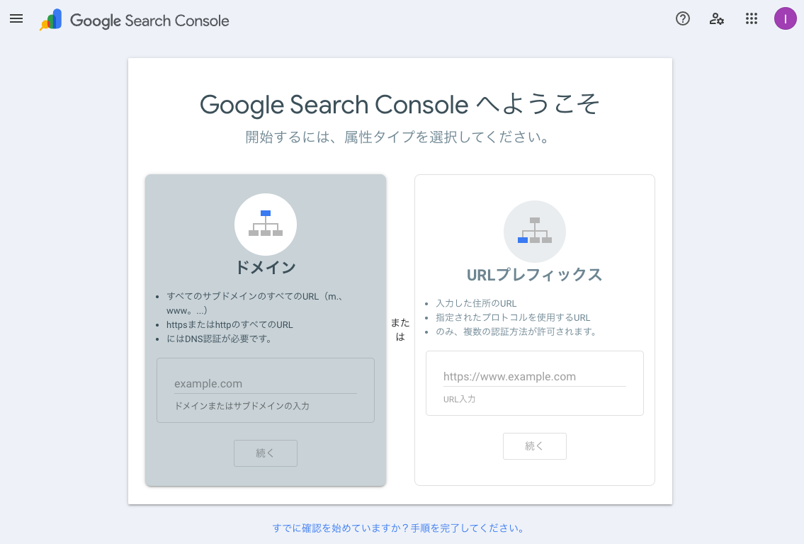
Task: Select the URLプレフィックス card heading
Action: click(x=535, y=275)
